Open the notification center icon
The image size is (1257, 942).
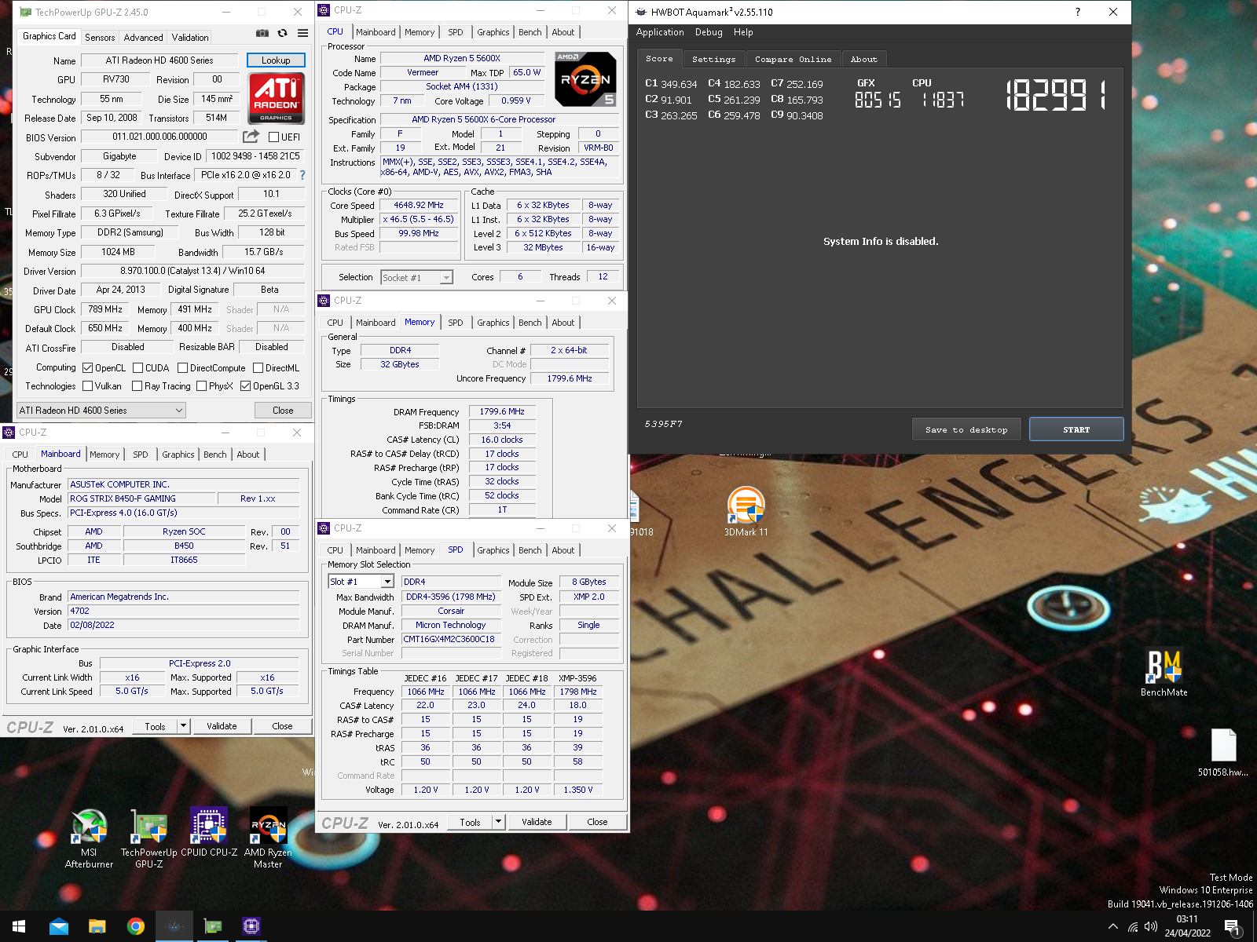click(x=1233, y=928)
